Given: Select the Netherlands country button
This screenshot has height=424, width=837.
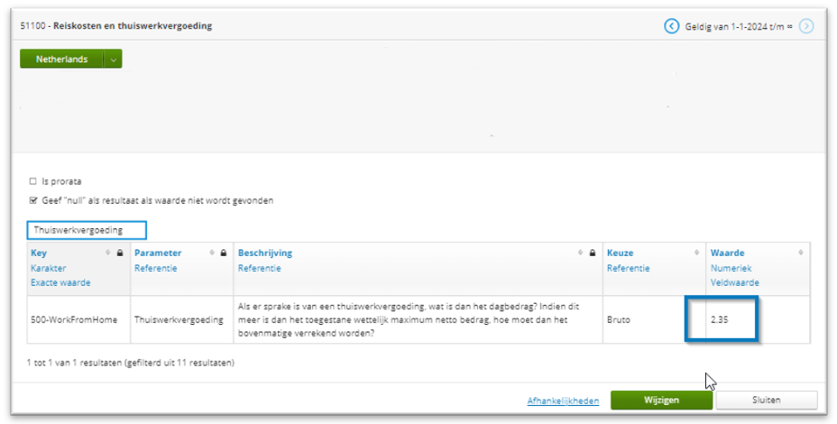Looking at the screenshot, I should coord(62,60).
